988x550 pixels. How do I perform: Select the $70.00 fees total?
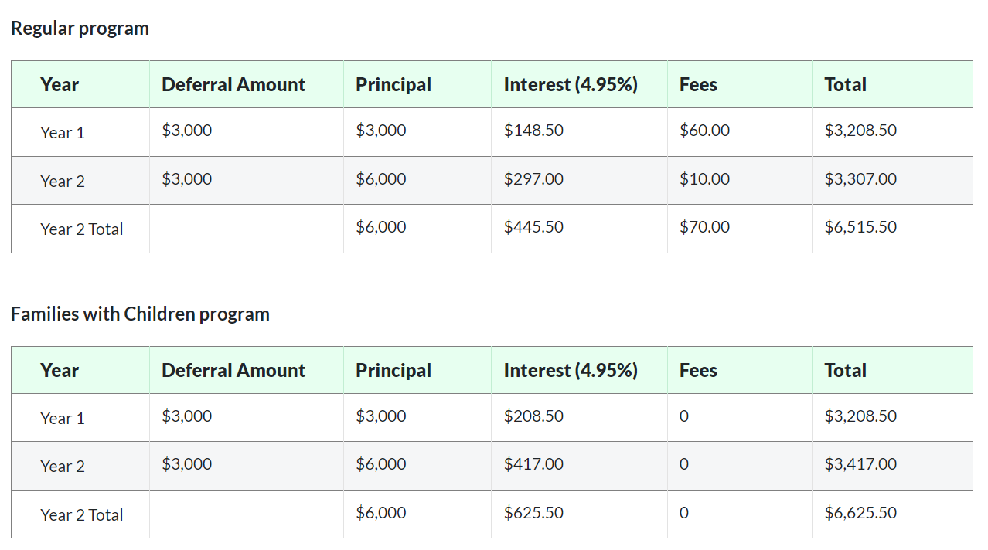pos(704,227)
